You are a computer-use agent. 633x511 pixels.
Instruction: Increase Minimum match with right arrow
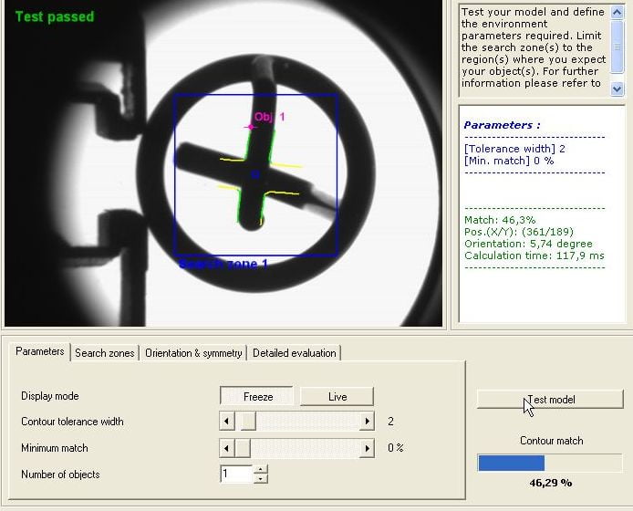[x=367, y=448]
